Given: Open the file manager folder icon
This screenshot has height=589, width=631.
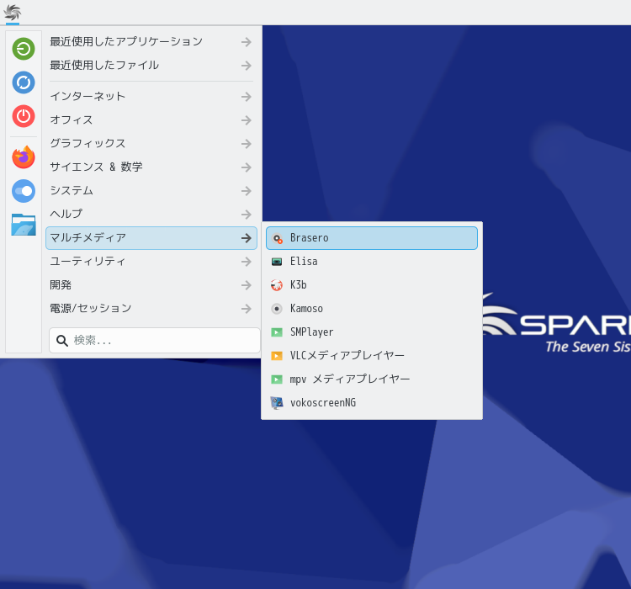Looking at the screenshot, I should 24,225.
